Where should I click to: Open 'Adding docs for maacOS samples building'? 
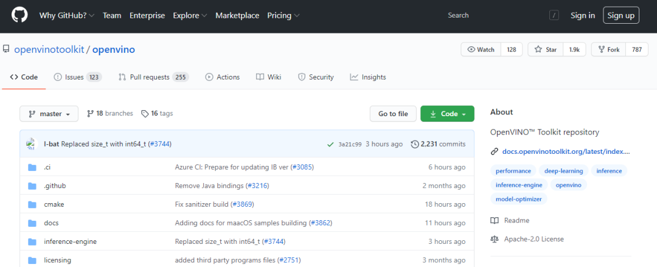pos(241,223)
